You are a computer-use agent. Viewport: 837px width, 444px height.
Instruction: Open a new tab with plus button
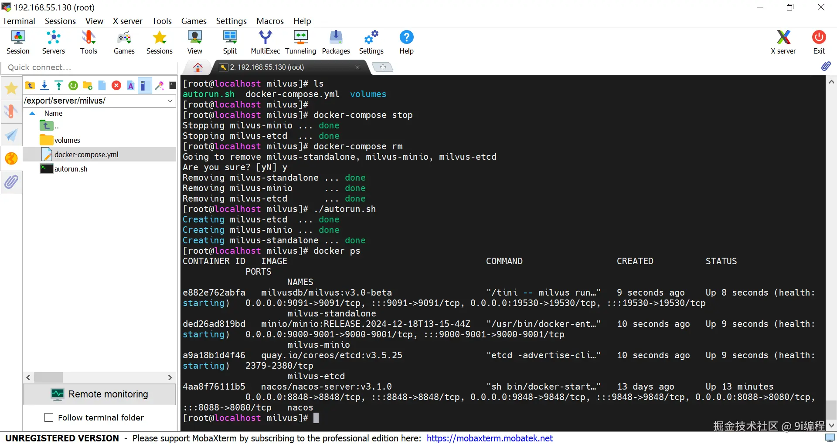(x=383, y=67)
